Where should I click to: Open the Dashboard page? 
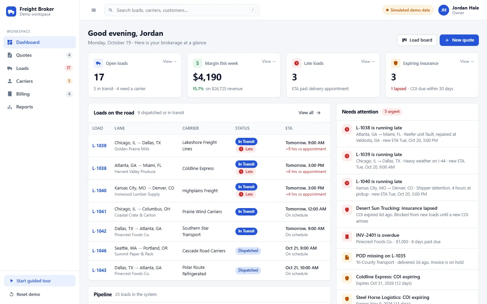40,42
